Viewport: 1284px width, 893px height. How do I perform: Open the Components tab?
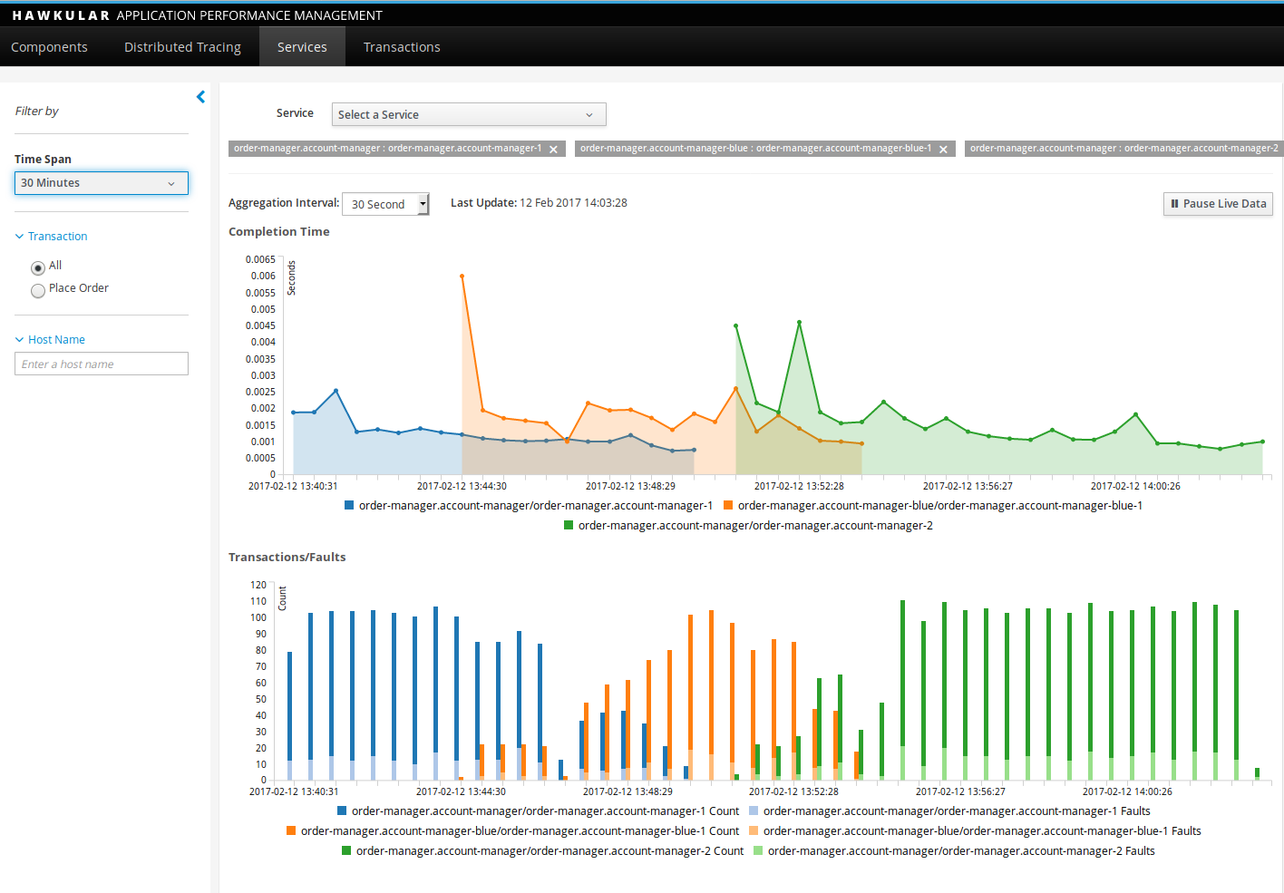(49, 47)
